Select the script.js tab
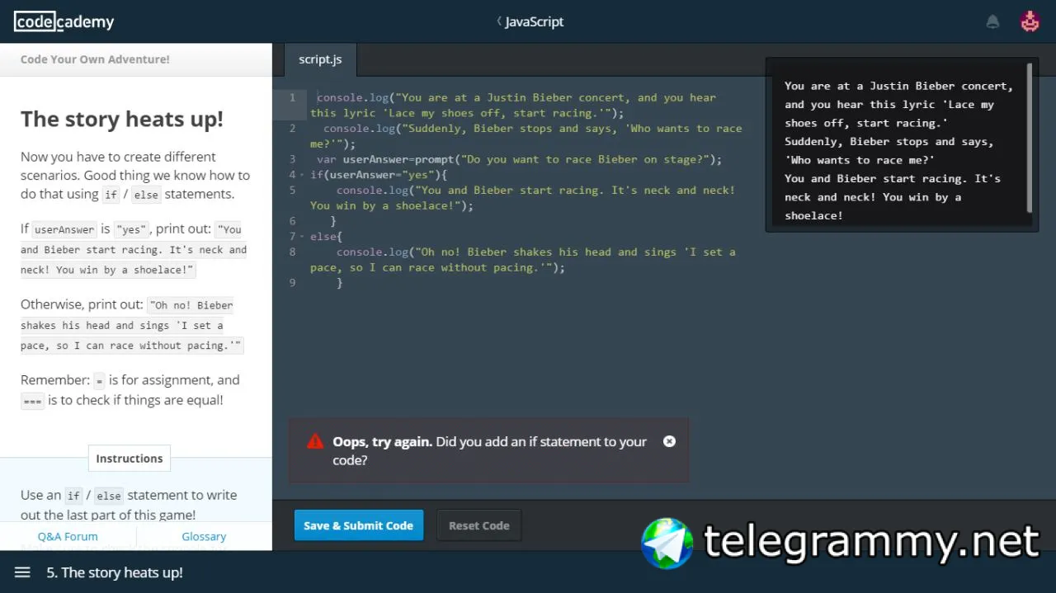The image size is (1056, 593). [x=320, y=59]
